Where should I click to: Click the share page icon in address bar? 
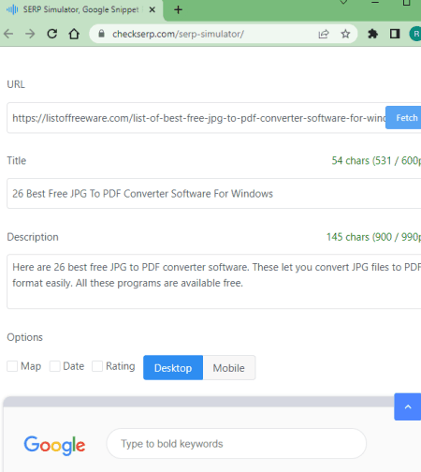324,34
